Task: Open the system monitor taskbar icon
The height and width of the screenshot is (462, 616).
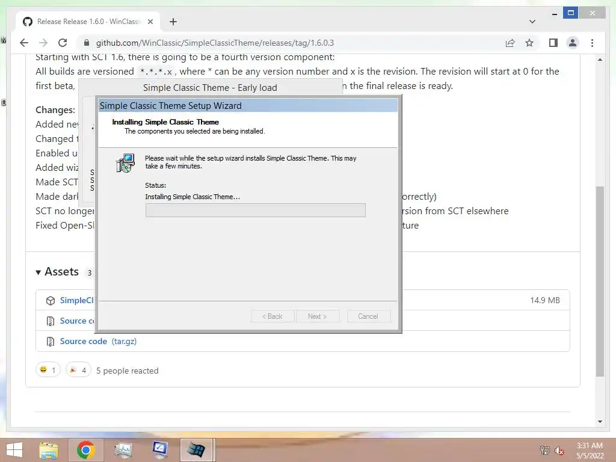Action: pyautogui.click(x=123, y=450)
